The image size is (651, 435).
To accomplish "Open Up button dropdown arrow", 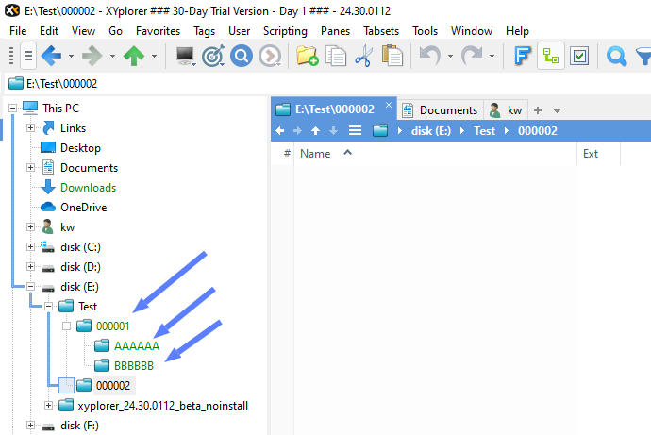I will (154, 56).
